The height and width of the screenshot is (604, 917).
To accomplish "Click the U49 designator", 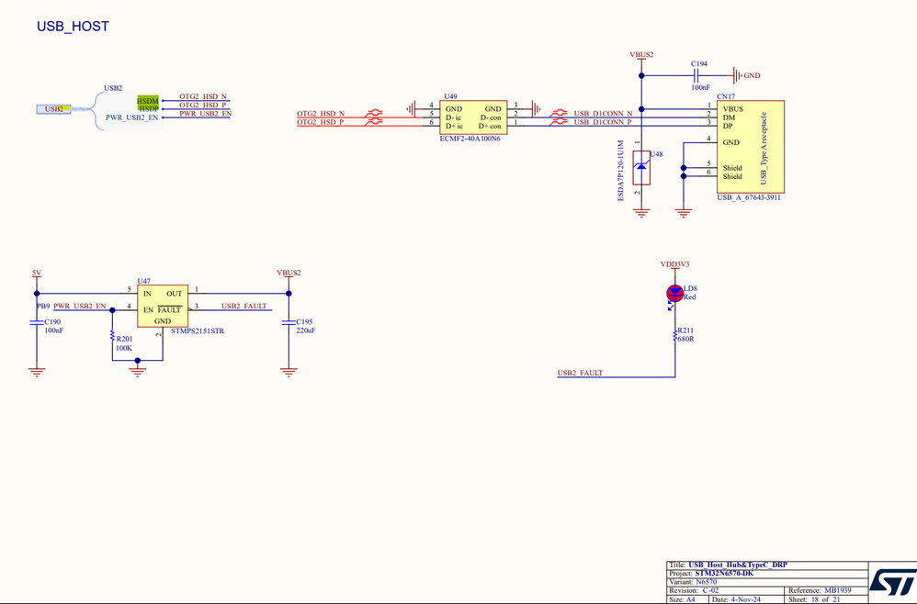I will point(450,96).
